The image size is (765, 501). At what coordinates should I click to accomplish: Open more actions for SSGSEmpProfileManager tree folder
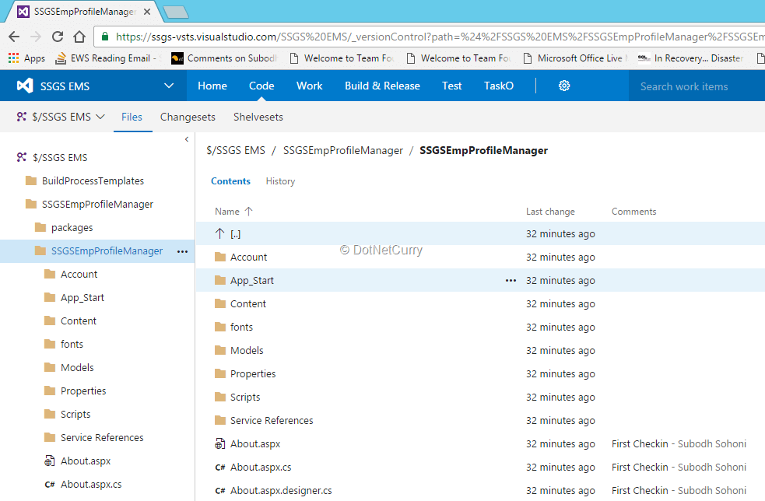[182, 252]
